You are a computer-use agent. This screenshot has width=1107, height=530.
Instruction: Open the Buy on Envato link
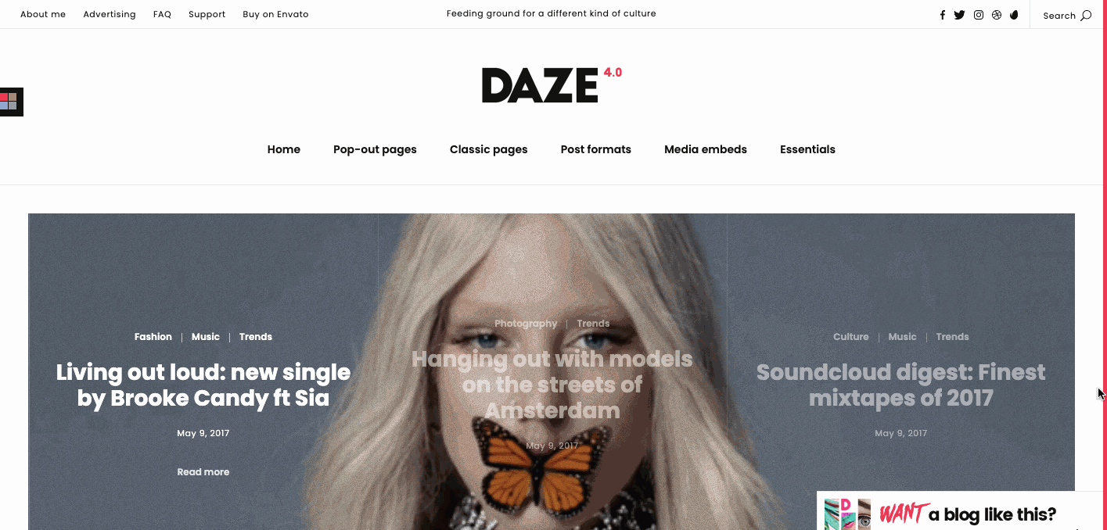pos(275,15)
